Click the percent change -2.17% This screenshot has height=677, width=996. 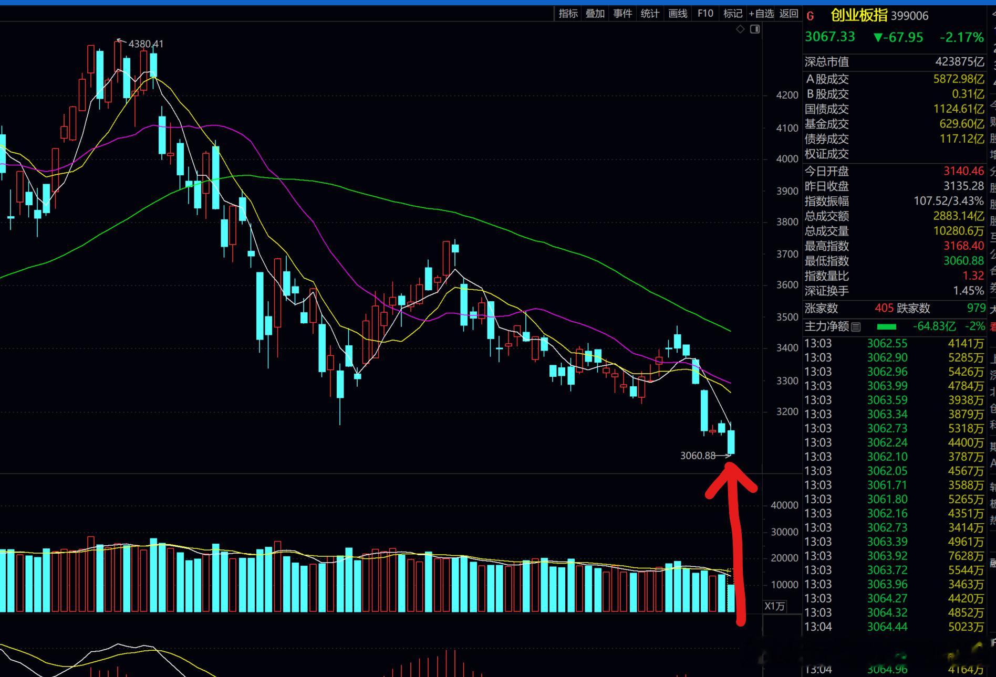click(x=961, y=37)
